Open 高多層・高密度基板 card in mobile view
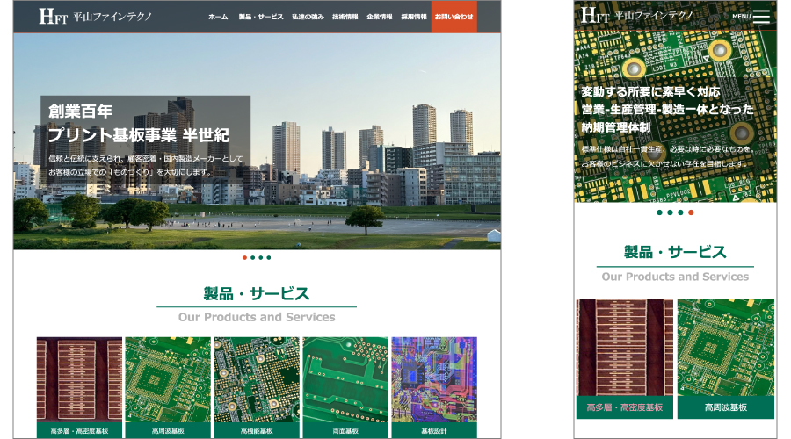 click(625, 358)
